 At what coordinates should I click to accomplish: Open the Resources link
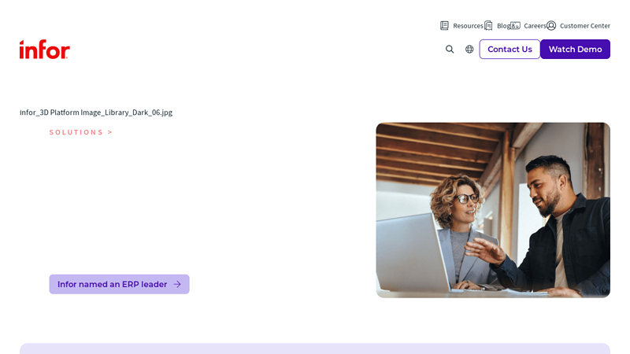pos(468,26)
